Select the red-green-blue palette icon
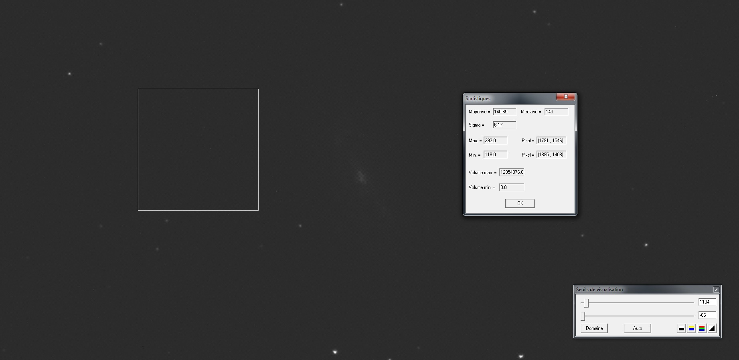 (702, 329)
